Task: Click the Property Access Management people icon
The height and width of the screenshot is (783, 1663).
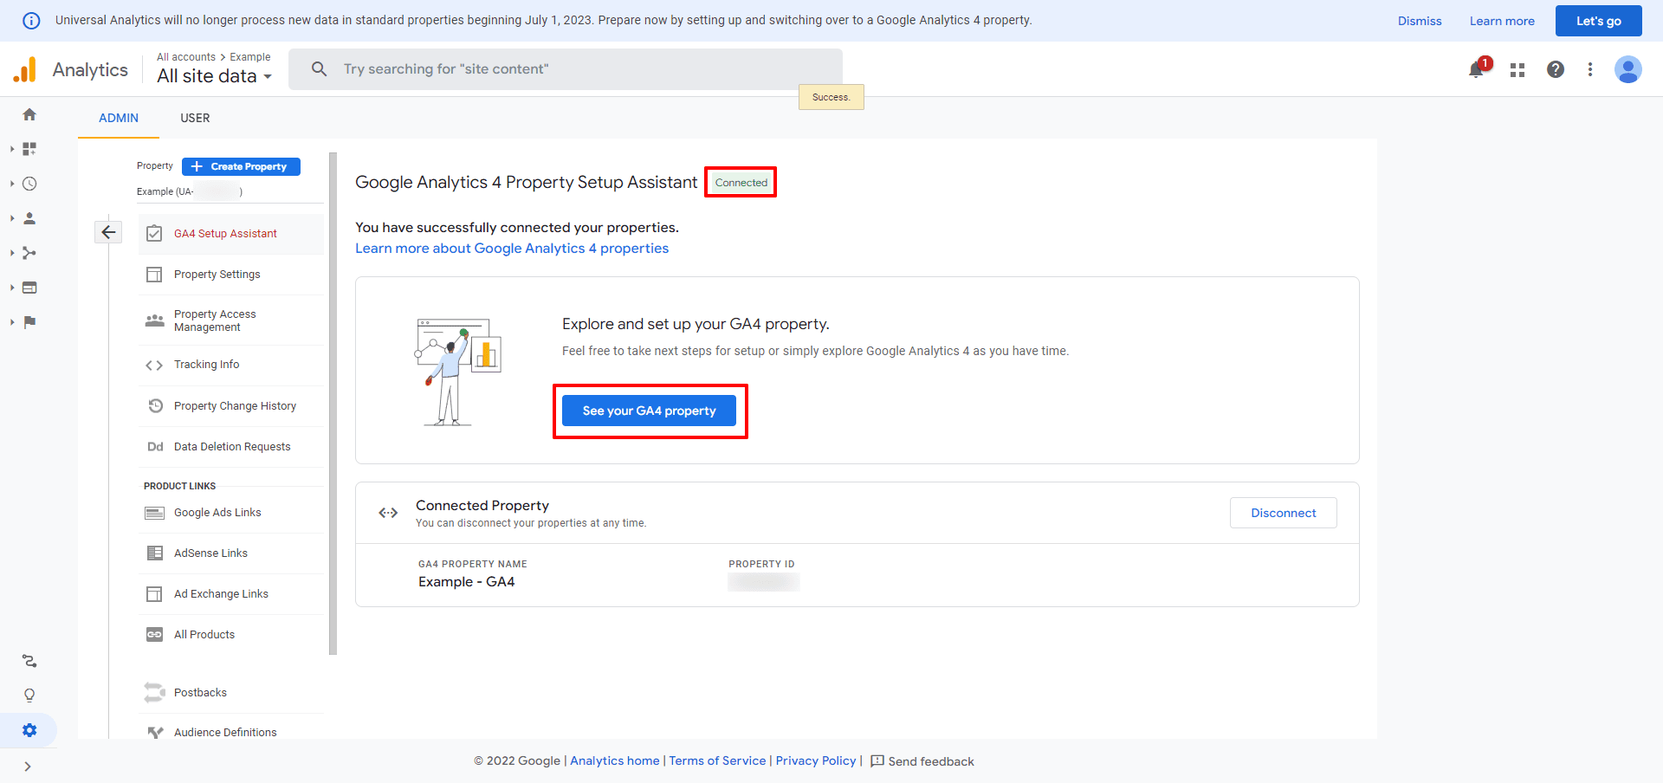Action: tap(154, 320)
